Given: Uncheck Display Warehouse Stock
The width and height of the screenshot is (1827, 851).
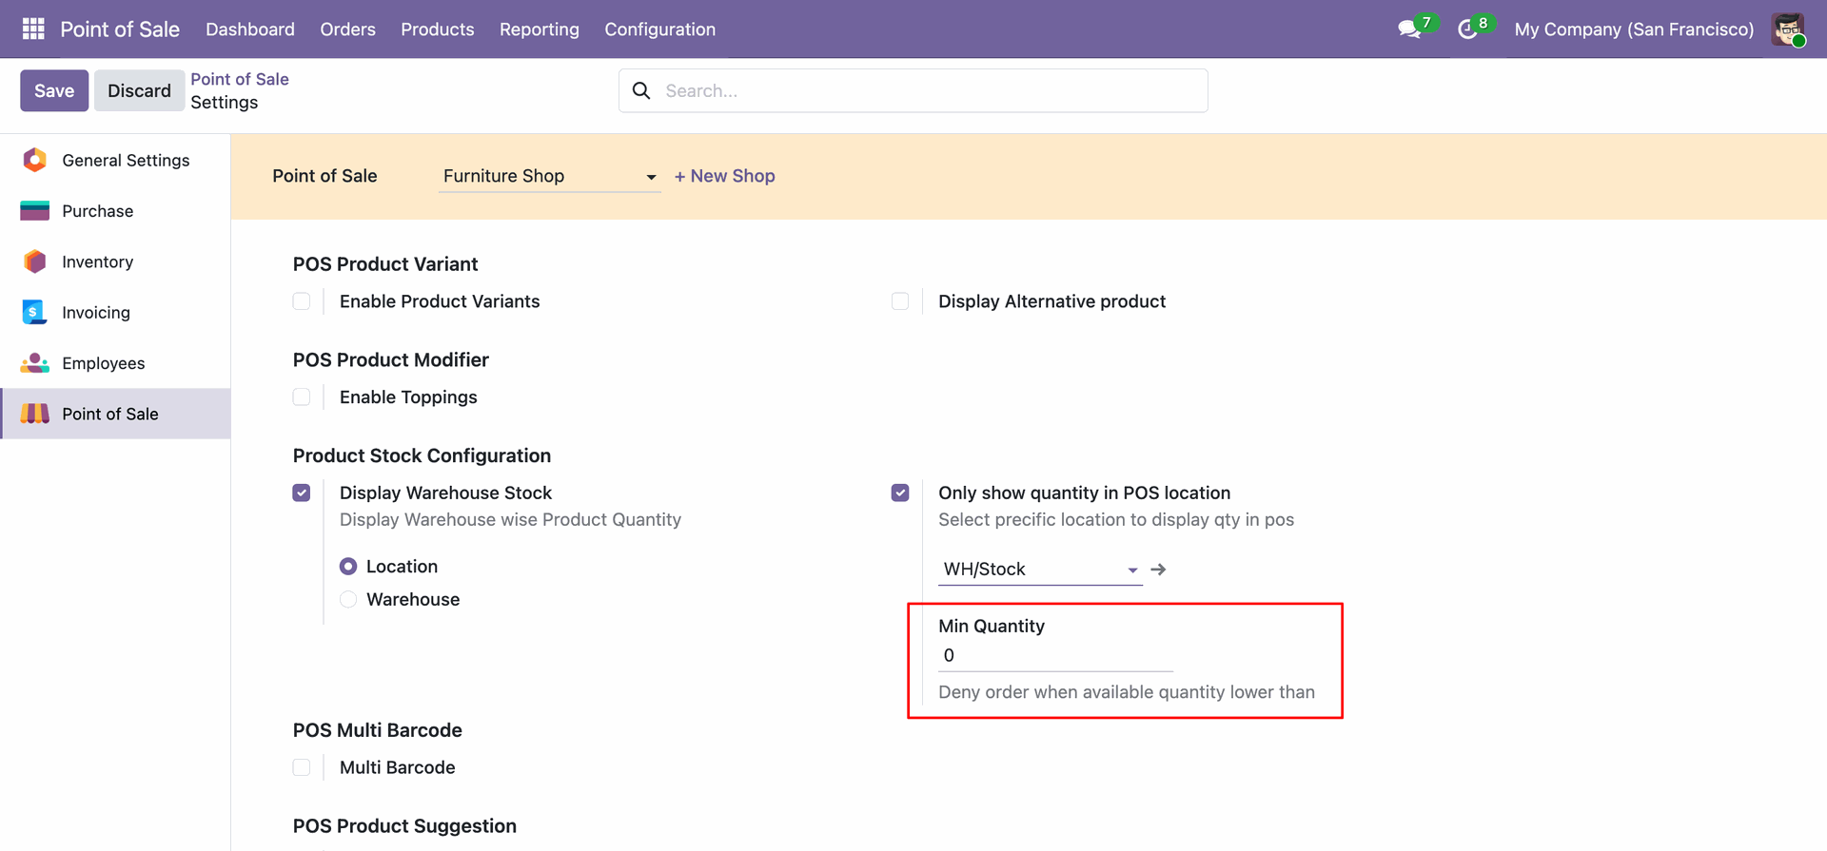Looking at the screenshot, I should pyautogui.click(x=302, y=493).
